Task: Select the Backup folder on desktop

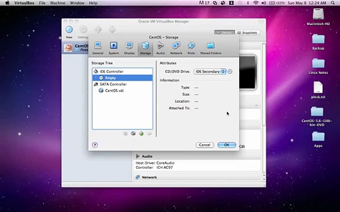Action: coord(318,42)
